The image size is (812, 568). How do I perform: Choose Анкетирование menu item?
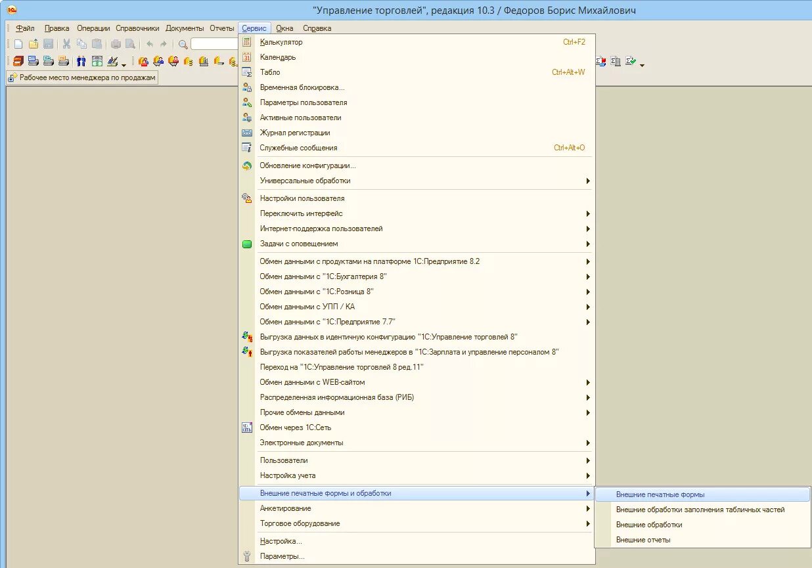(417, 508)
